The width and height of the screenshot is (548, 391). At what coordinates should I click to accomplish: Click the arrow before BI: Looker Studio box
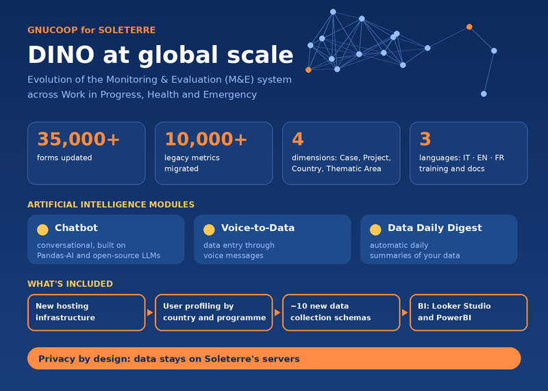tap(405, 312)
